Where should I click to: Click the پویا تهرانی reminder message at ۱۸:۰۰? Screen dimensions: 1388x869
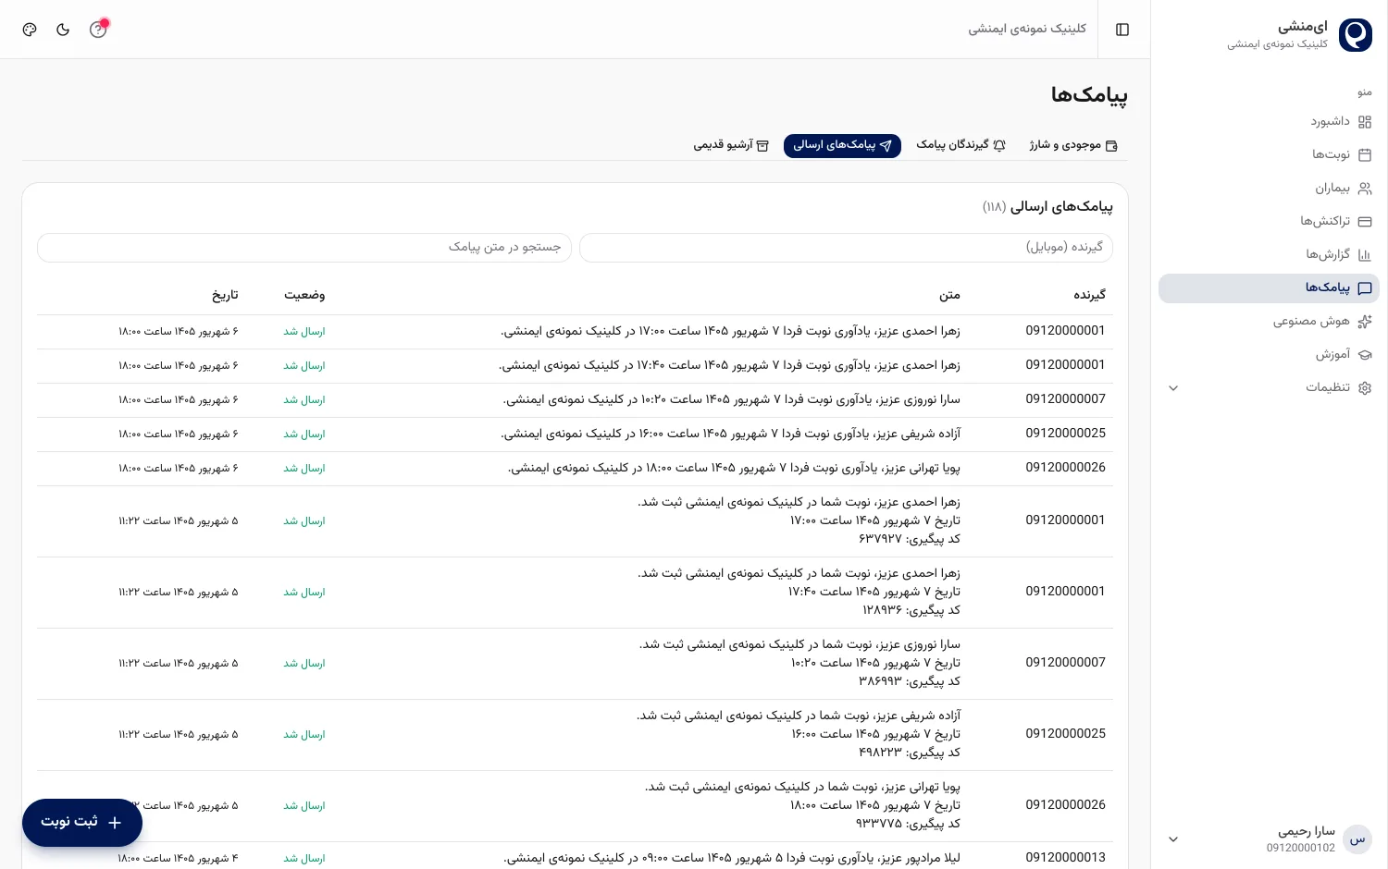click(x=734, y=469)
